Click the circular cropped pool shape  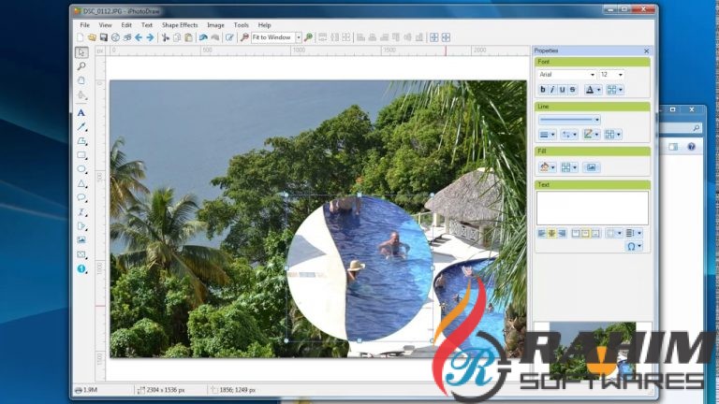(x=359, y=268)
